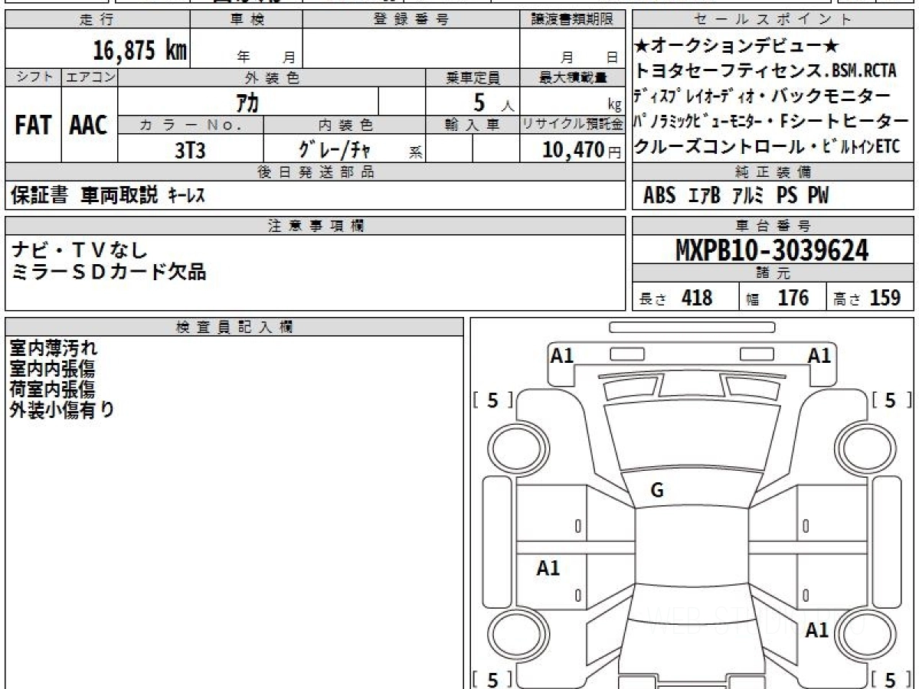This screenshot has height=689, width=919.
Task: Click the 16,875 km mileage value
Action: tap(139, 51)
